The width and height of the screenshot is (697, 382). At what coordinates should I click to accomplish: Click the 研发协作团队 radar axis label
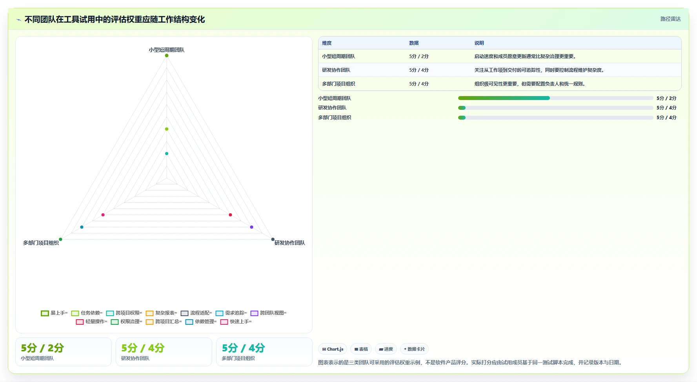[289, 243]
